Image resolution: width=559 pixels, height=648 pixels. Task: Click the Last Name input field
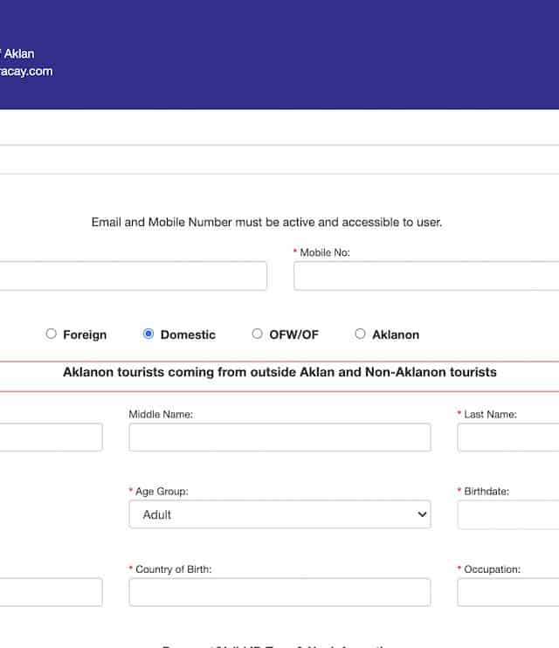click(x=507, y=438)
